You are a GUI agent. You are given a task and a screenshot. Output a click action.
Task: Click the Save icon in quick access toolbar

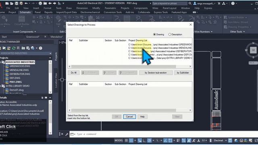(17, 3)
